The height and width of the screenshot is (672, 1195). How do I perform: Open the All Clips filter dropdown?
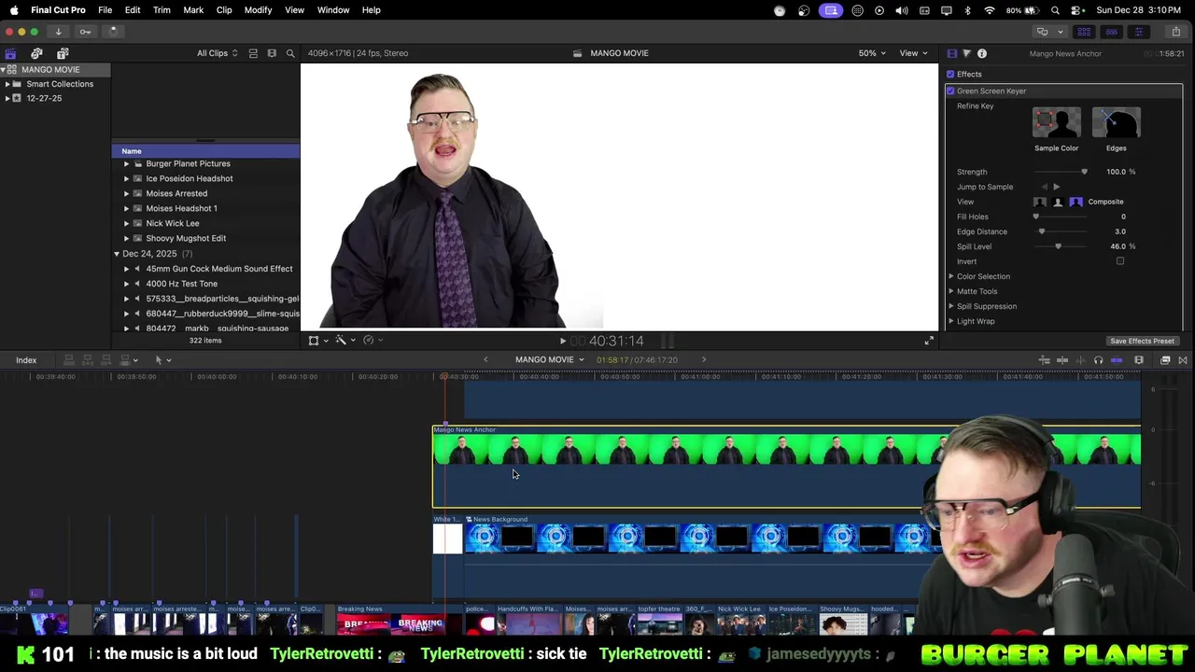[x=217, y=53]
